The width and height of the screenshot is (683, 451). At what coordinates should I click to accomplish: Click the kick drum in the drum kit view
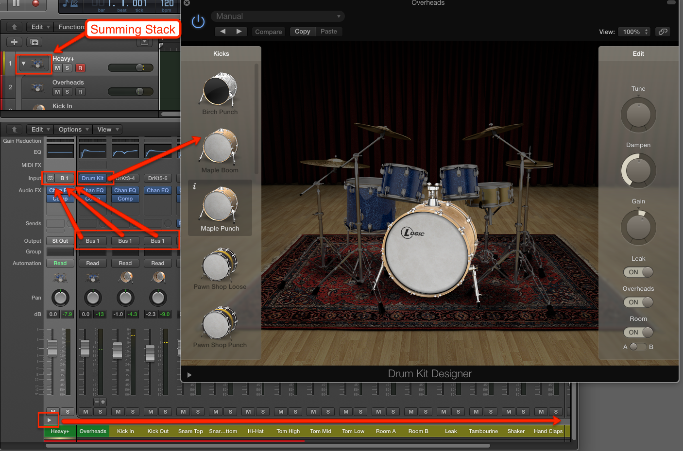pos(428,253)
